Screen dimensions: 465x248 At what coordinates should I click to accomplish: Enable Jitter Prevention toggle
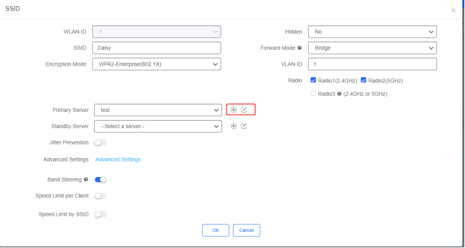pos(100,143)
